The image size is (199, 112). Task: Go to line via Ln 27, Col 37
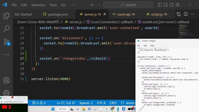tap(66, 103)
